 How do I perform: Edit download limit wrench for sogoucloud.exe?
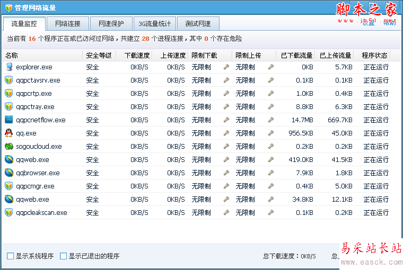coord(226,146)
